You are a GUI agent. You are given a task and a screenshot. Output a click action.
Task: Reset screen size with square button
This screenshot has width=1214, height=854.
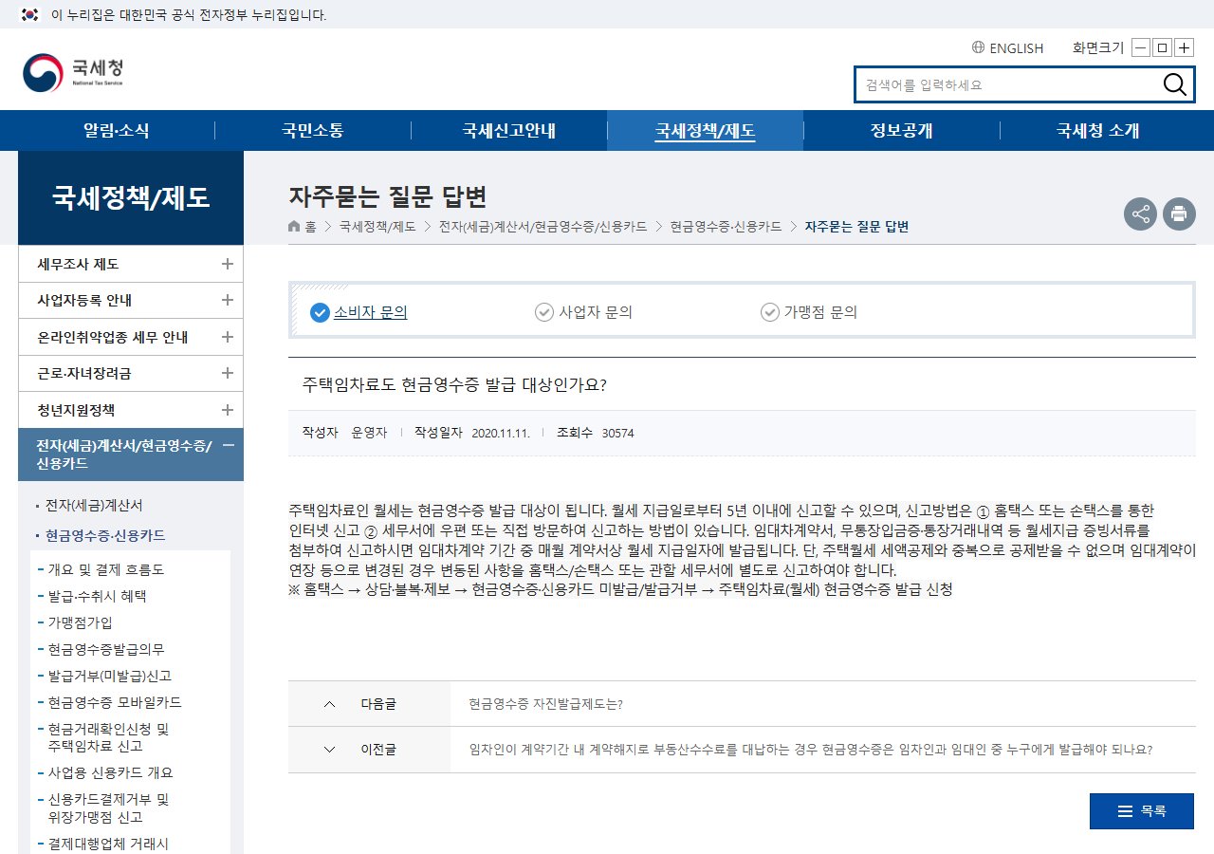point(1162,47)
